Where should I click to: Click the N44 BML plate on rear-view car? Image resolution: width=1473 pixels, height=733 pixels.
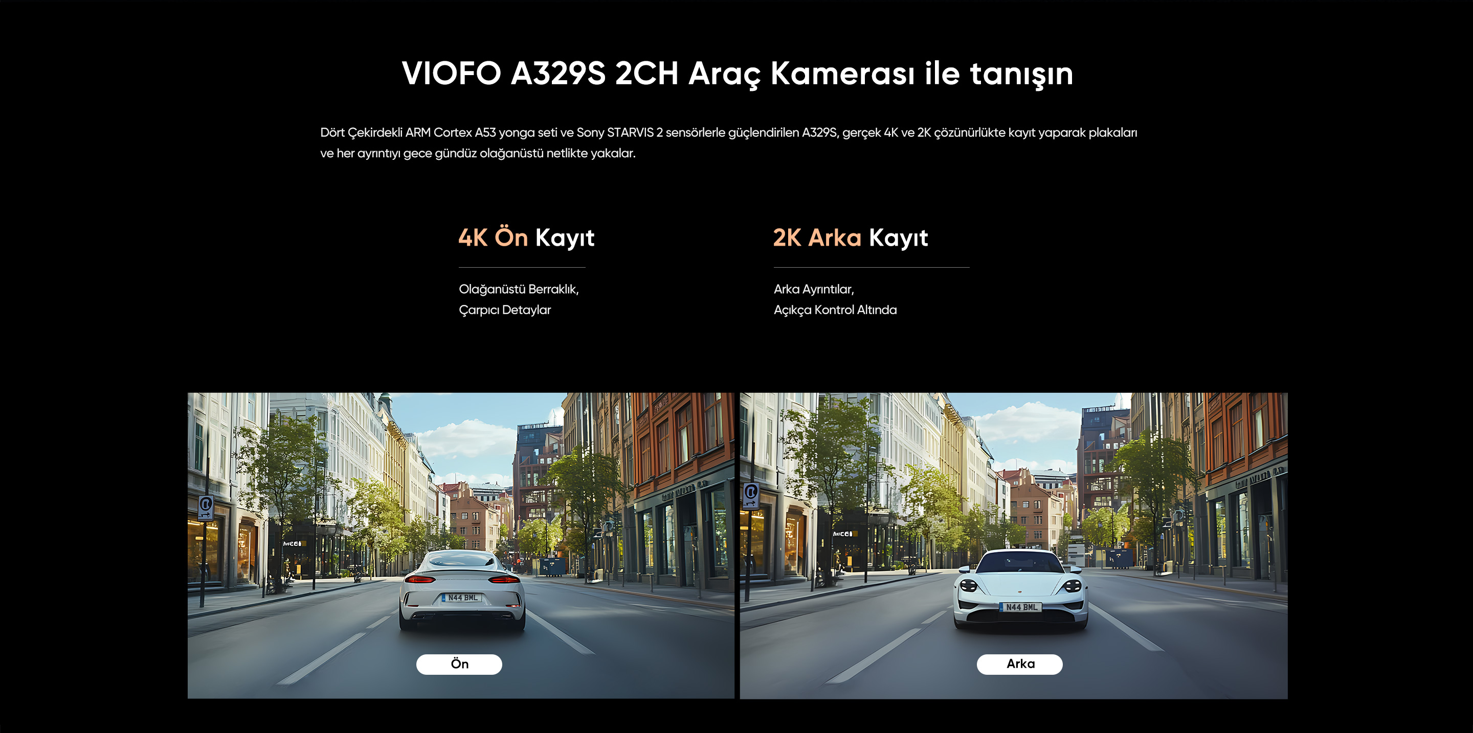click(x=462, y=598)
